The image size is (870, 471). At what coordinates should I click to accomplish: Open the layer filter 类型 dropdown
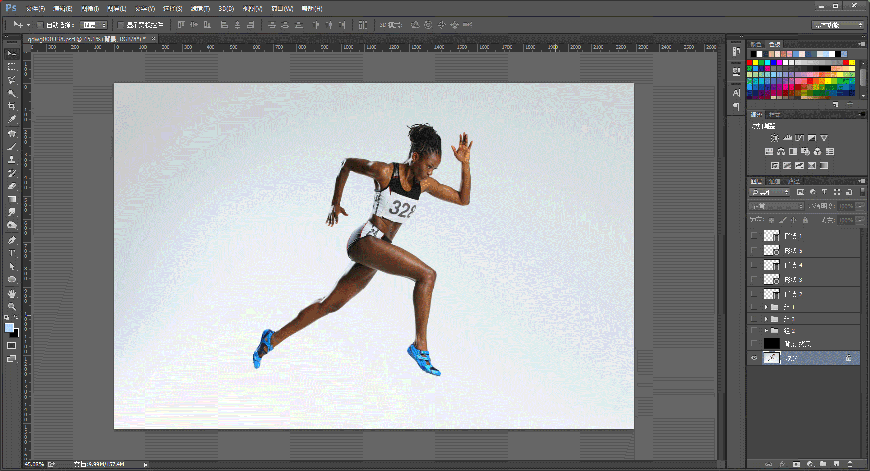click(x=770, y=192)
